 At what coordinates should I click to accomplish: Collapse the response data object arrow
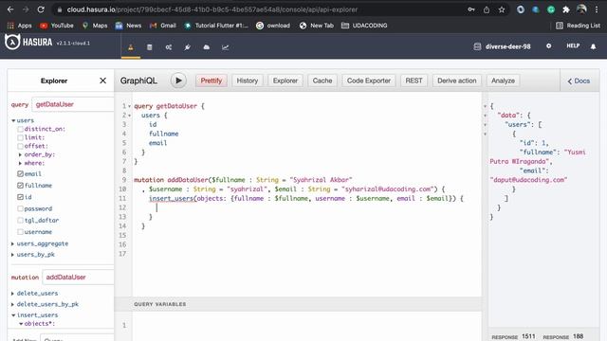[x=485, y=116]
